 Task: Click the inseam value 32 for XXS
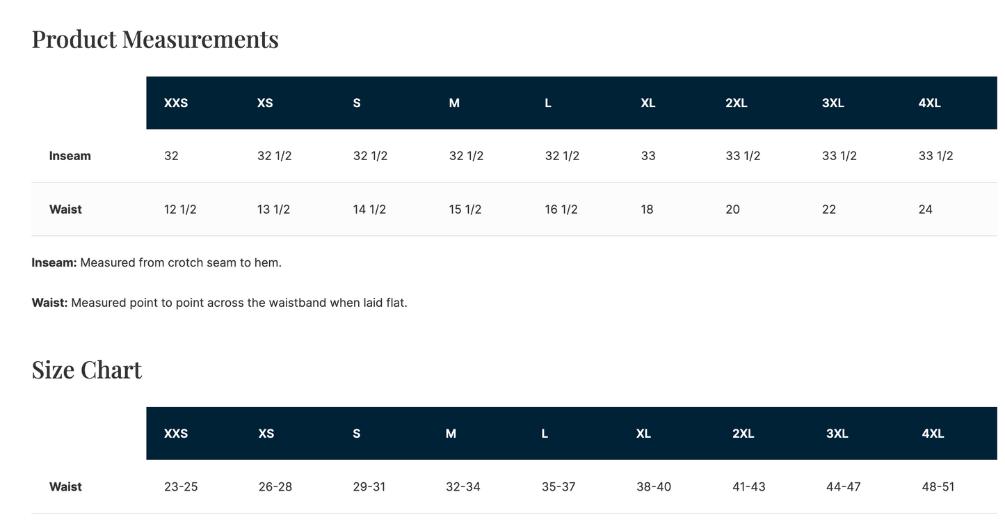tap(171, 156)
